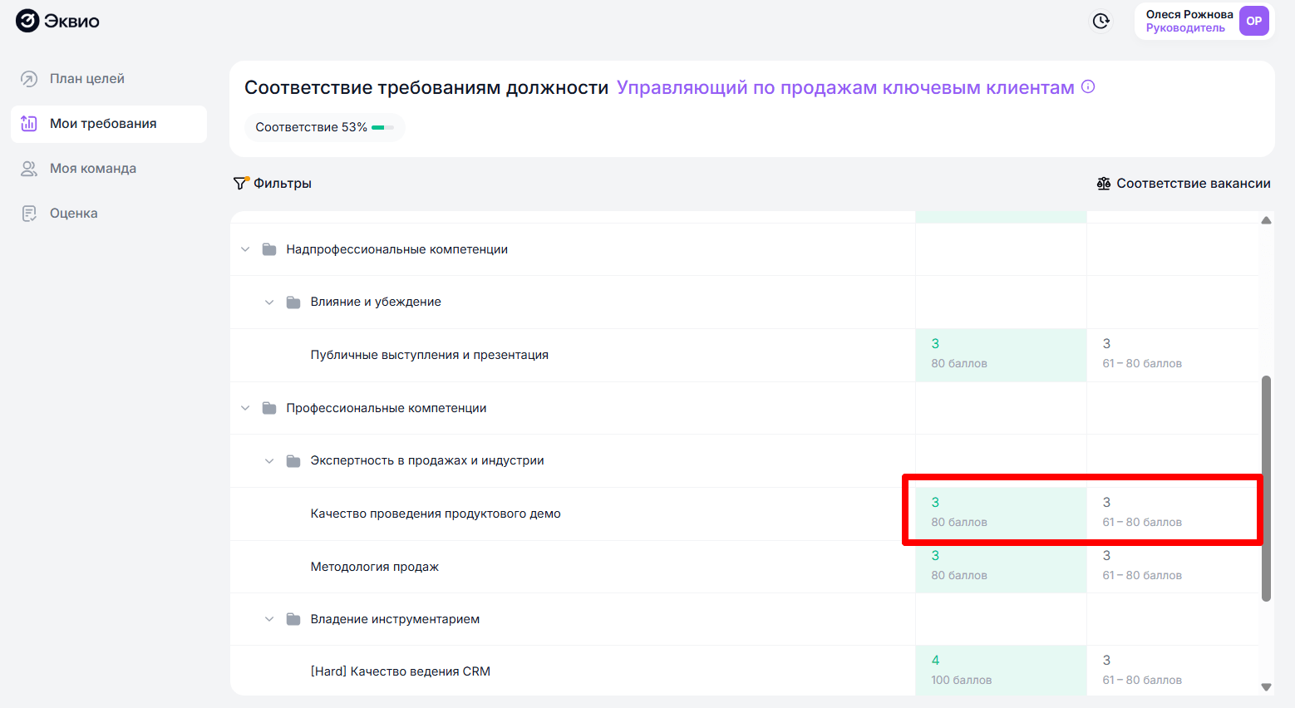Open the Оценка section
This screenshot has width=1295, height=708.
(x=109, y=214)
